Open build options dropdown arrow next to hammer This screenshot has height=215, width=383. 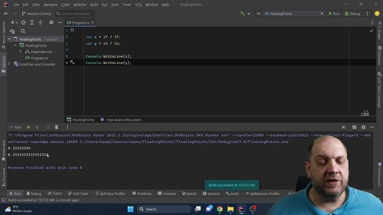[249, 14]
